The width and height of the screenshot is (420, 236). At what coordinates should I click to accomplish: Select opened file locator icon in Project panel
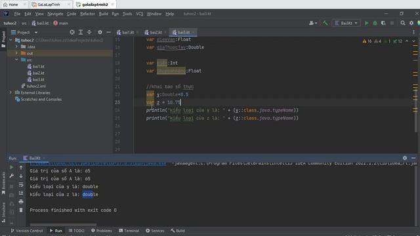[72, 32]
